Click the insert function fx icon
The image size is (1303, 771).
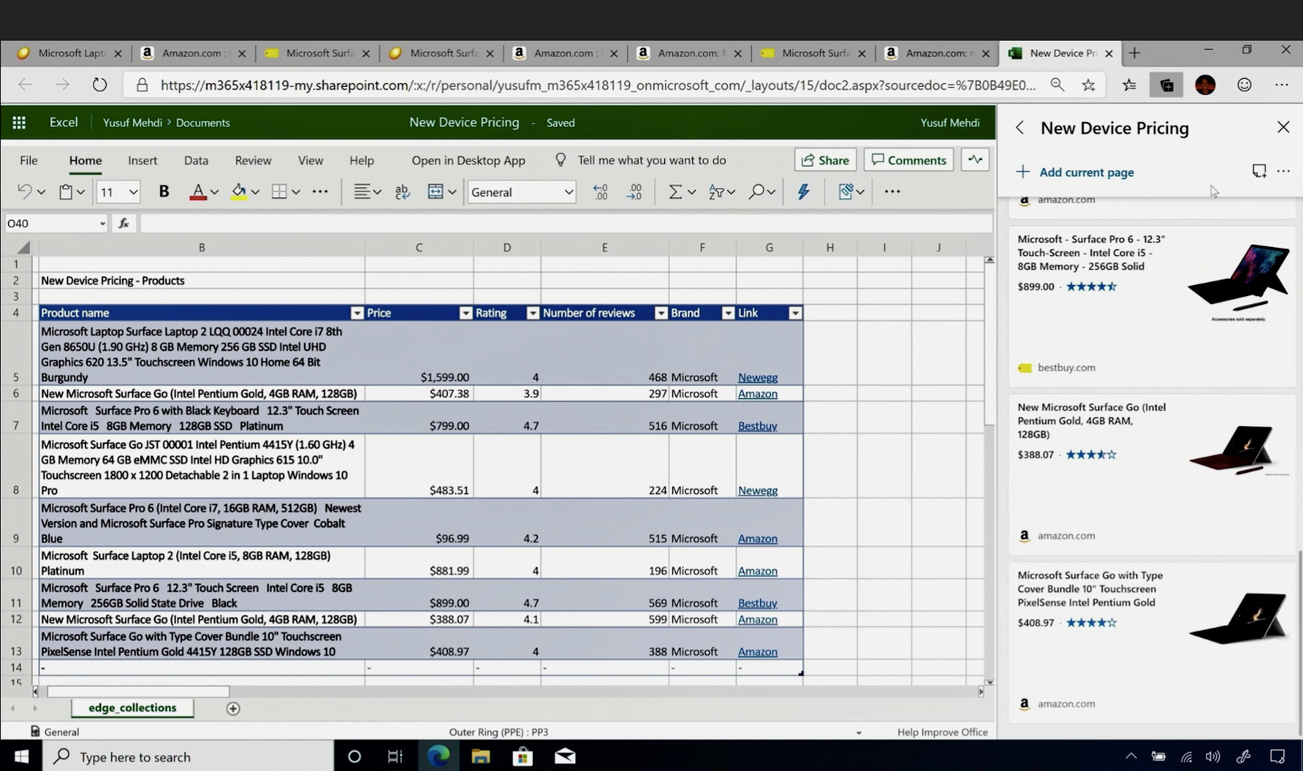[124, 224]
